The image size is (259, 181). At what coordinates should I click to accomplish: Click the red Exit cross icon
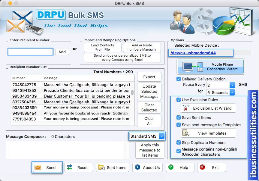(202, 167)
